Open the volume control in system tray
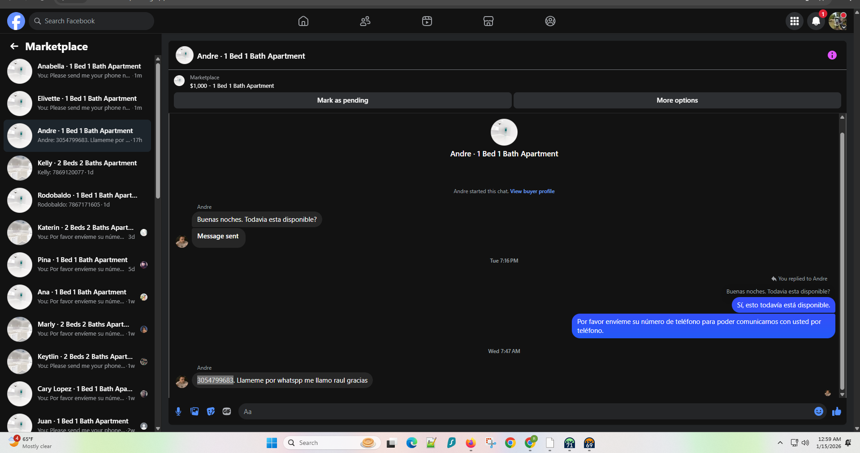The height and width of the screenshot is (453, 860). (x=805, y=443)
